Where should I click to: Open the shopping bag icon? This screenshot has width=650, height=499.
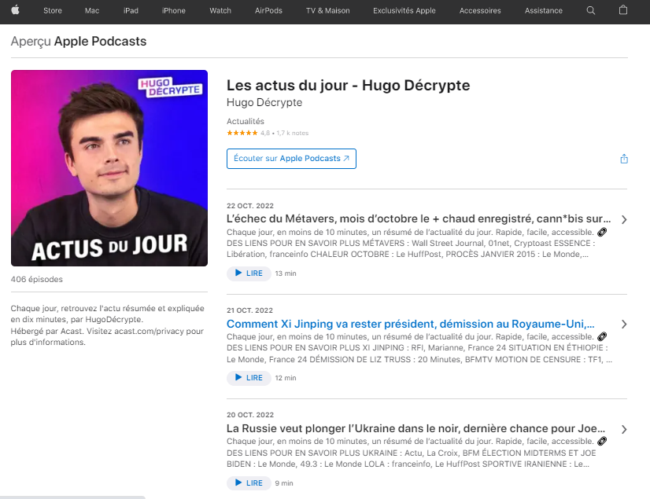tap(623, 10)
